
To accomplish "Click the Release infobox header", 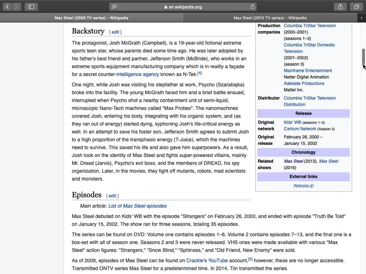I will pos(303,113).
